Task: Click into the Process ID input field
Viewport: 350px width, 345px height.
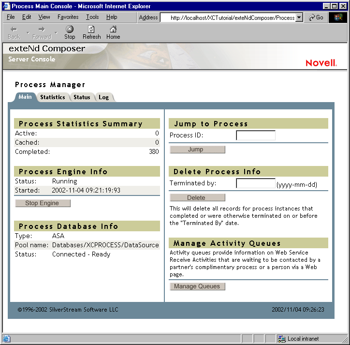Action: pyautogui.click(x=256, y=135)
